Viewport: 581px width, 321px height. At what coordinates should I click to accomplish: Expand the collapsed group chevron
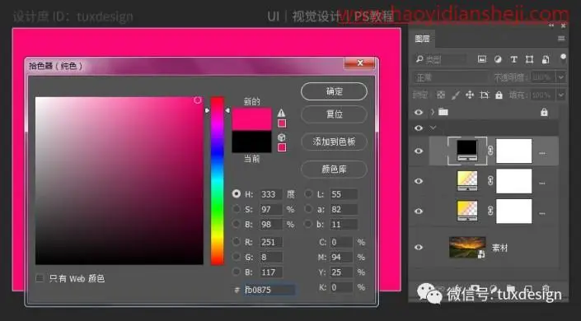click(433, 111)
